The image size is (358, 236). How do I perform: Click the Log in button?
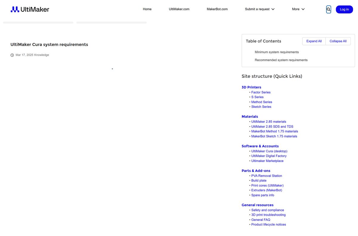click(x=344, y=10)
